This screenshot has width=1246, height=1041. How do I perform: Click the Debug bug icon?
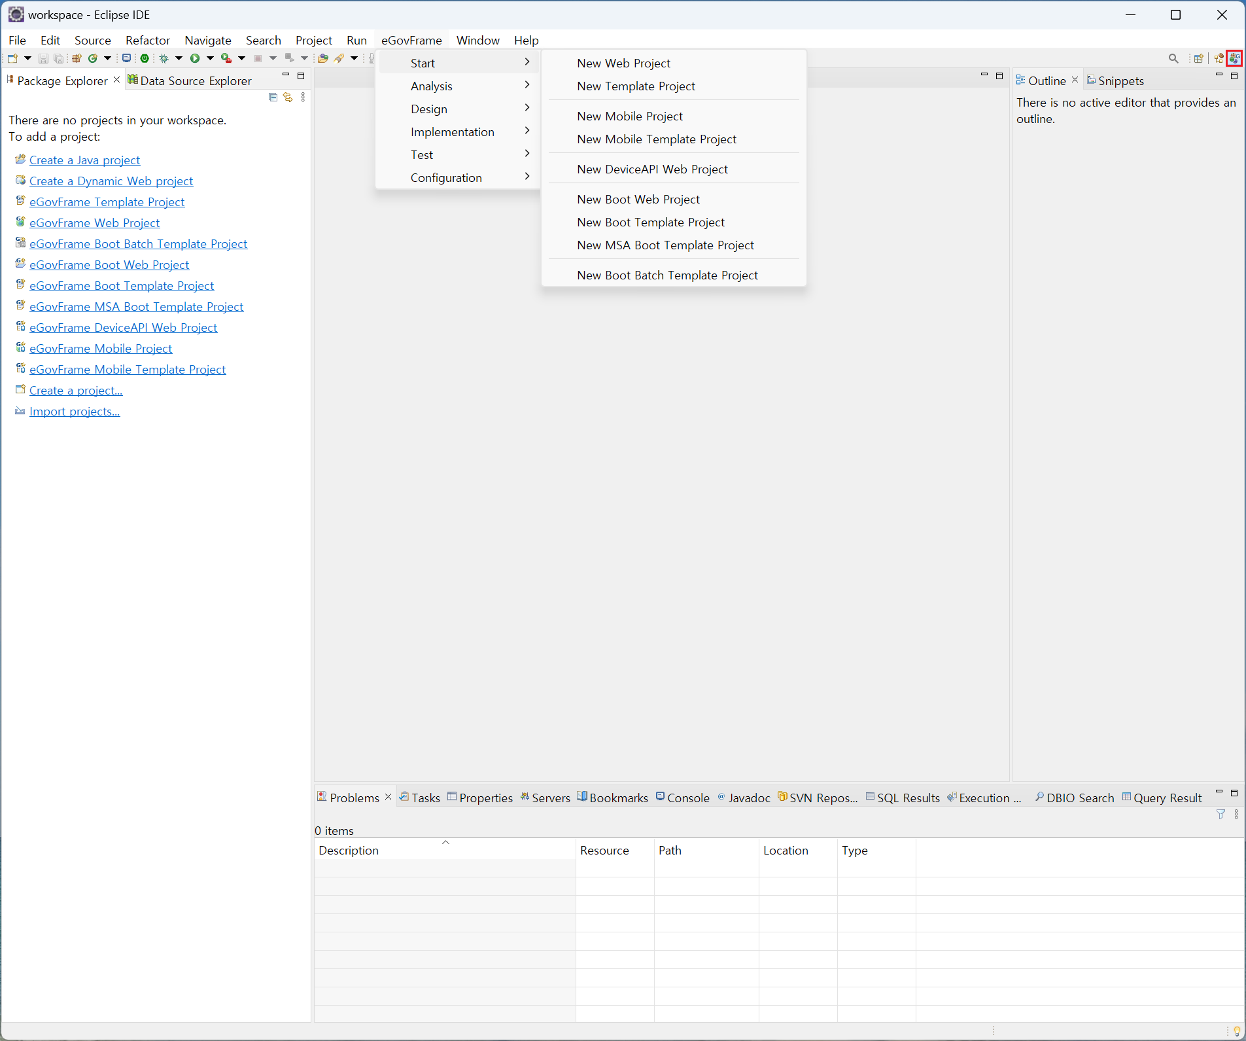click(164, 58)
